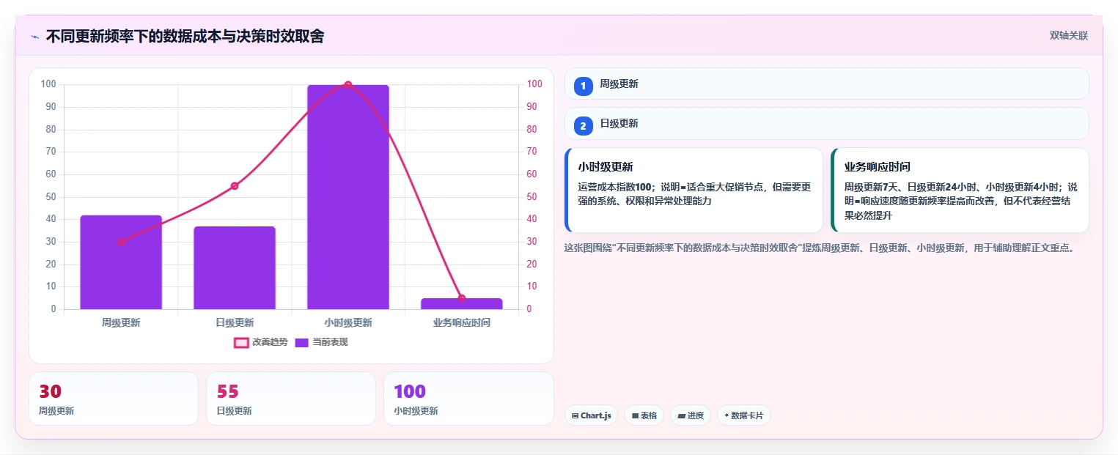Screen dimensions: 1118x455
Task: Click the pink line point at peak 100
Action: tap(348, 85)
